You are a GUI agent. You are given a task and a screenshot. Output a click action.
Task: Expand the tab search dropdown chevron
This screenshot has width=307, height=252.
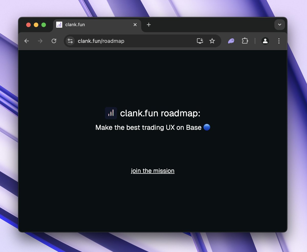point(280,25)
